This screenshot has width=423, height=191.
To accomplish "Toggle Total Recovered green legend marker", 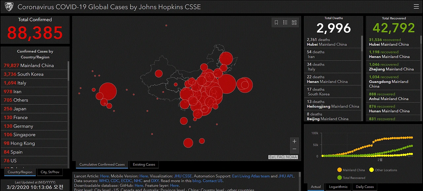I will click(339, 178).
